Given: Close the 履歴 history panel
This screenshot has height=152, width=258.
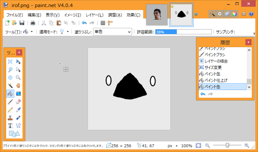Looking at the screenshot, I should (x=248, y=42).
